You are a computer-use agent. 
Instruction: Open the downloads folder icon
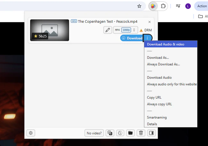pos(130,133)
